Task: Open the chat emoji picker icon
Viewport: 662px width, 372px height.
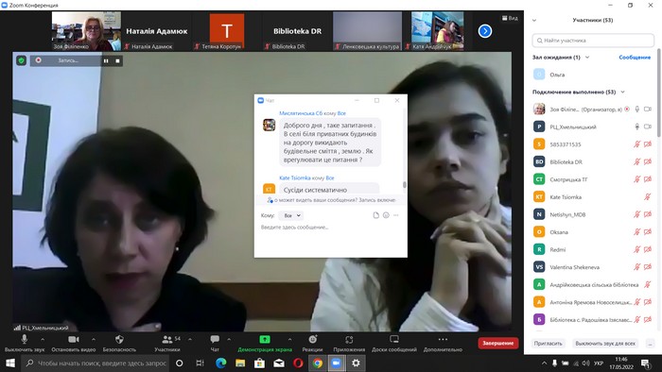Action: point(386,215)
